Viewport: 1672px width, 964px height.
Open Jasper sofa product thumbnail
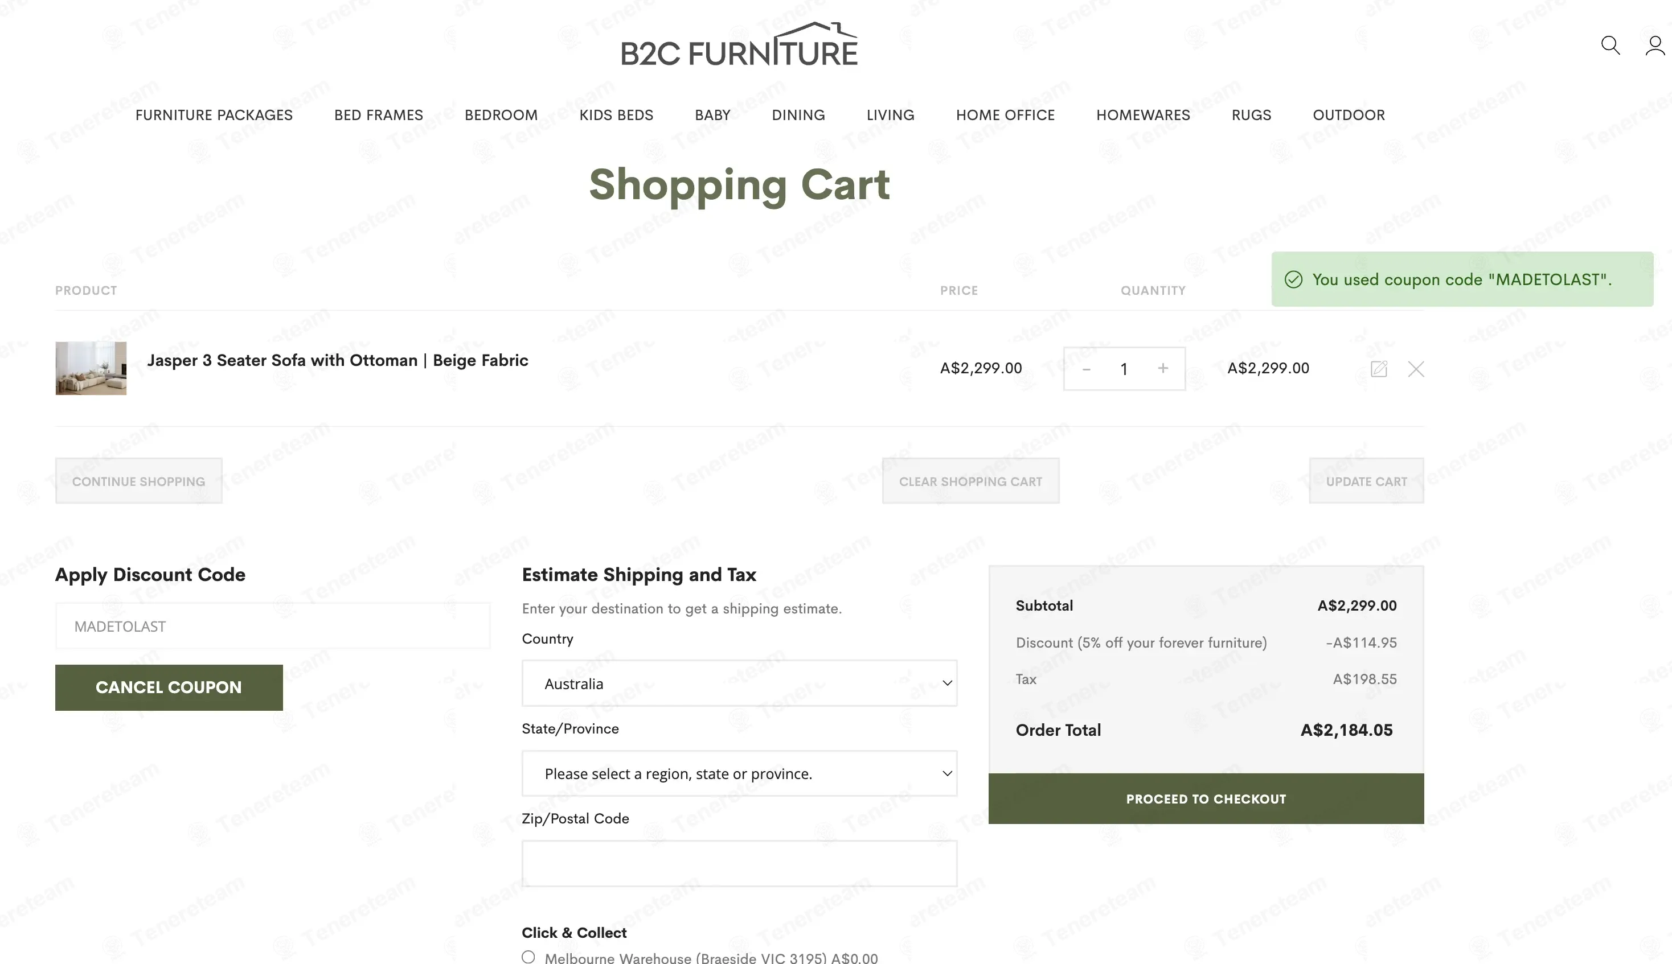click(91, 368)
